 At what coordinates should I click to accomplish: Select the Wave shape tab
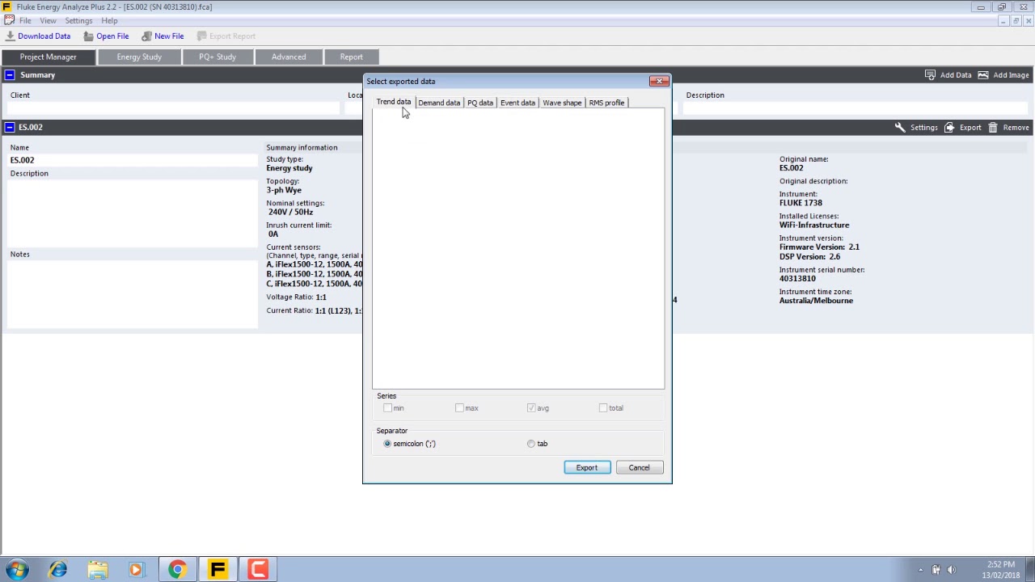click(562, 103)
